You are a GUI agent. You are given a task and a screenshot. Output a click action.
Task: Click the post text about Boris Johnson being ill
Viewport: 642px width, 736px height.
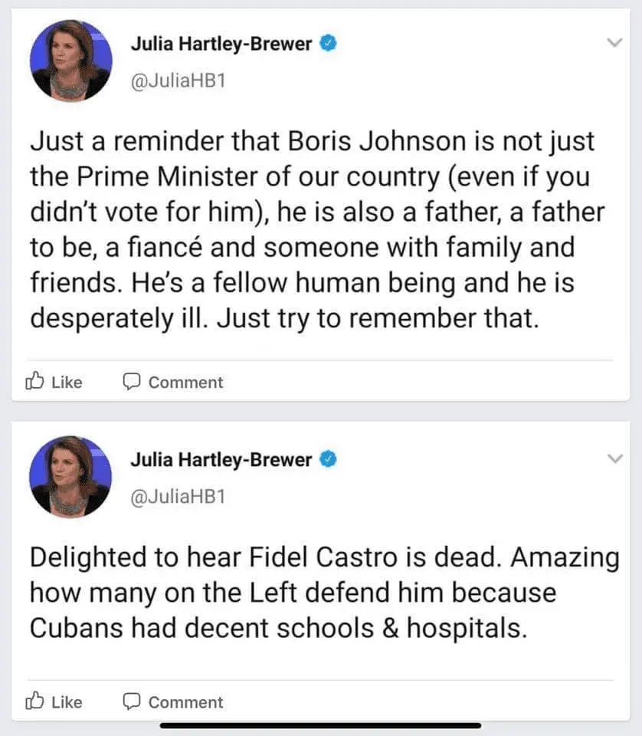click(314, 230)
